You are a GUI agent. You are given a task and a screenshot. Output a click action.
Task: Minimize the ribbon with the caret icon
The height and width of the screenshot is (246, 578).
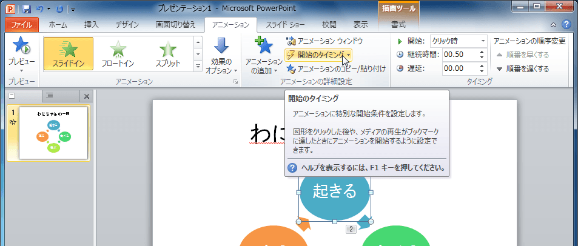click(553, 25)
